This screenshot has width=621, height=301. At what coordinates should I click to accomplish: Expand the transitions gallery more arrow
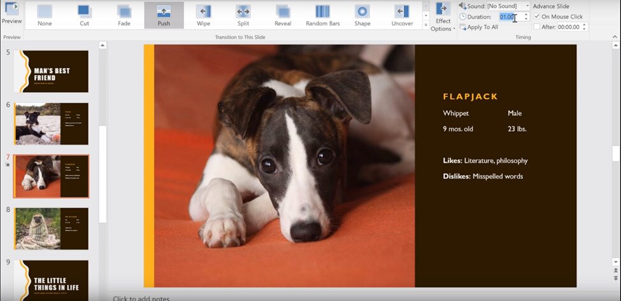(x=425, y=25)
